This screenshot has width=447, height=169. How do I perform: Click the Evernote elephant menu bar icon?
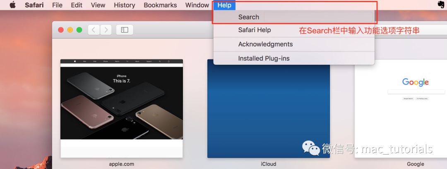(x=441, y=5)
